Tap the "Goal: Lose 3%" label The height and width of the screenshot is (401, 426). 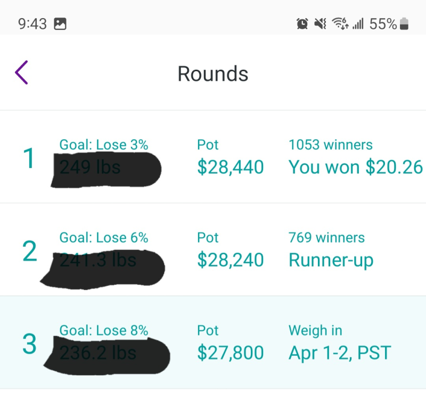[103, 145]
